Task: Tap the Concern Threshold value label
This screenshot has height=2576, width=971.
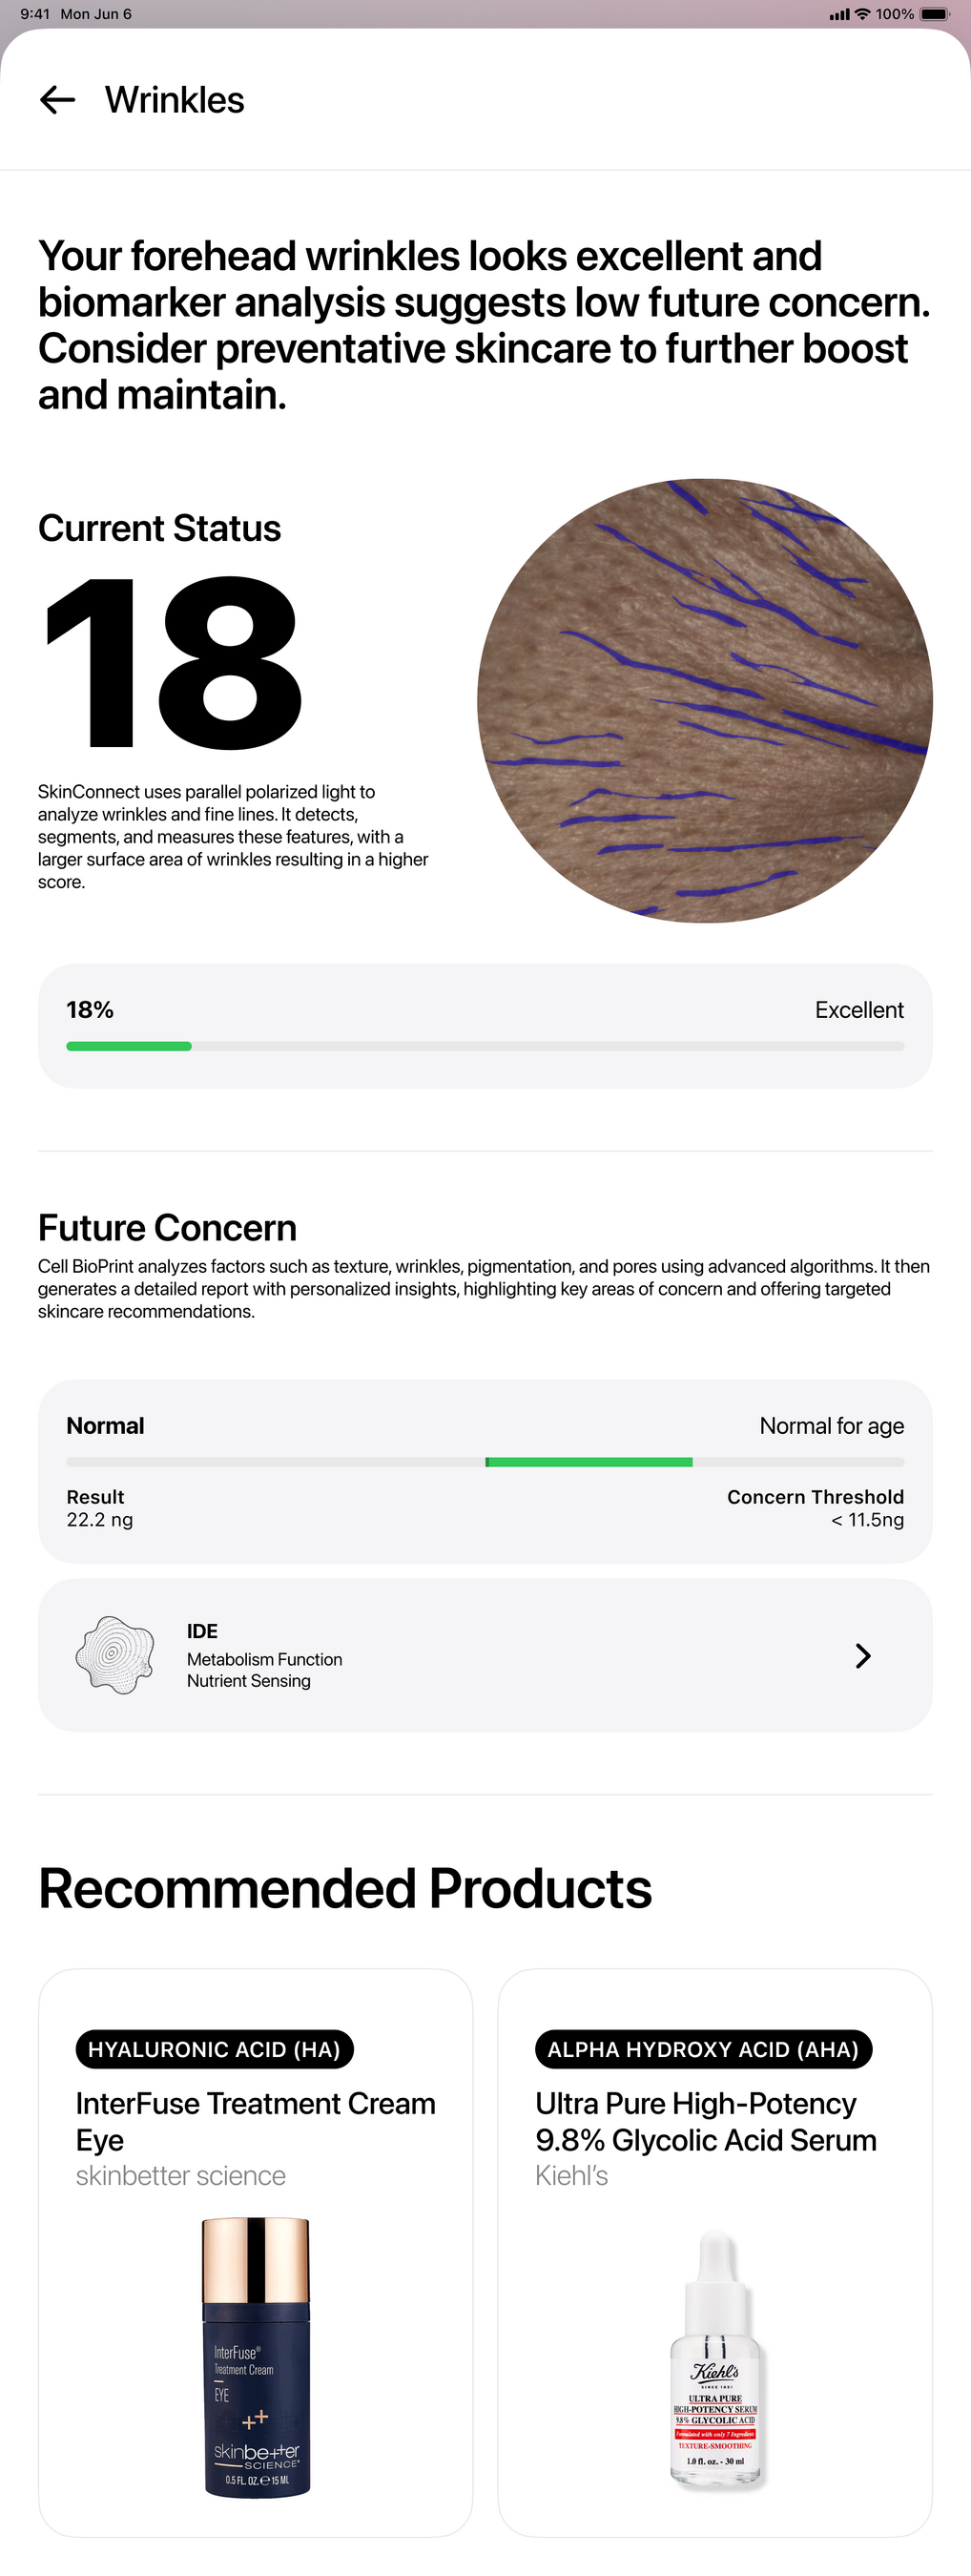Action: (815, 1508)
